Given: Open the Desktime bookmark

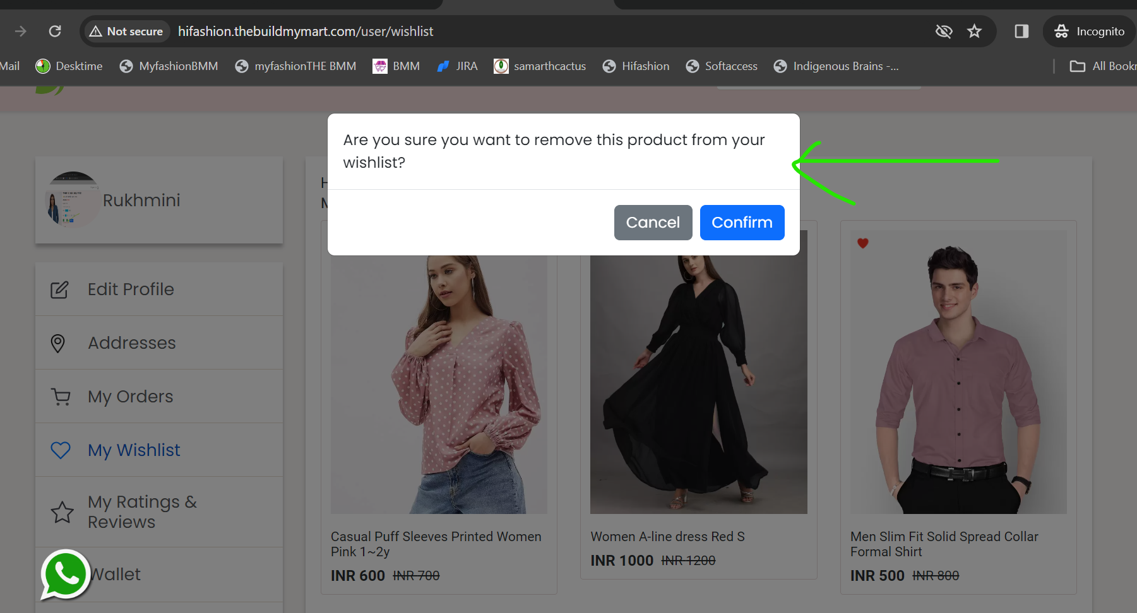Looking at the screenshot, I should [69, 66].
